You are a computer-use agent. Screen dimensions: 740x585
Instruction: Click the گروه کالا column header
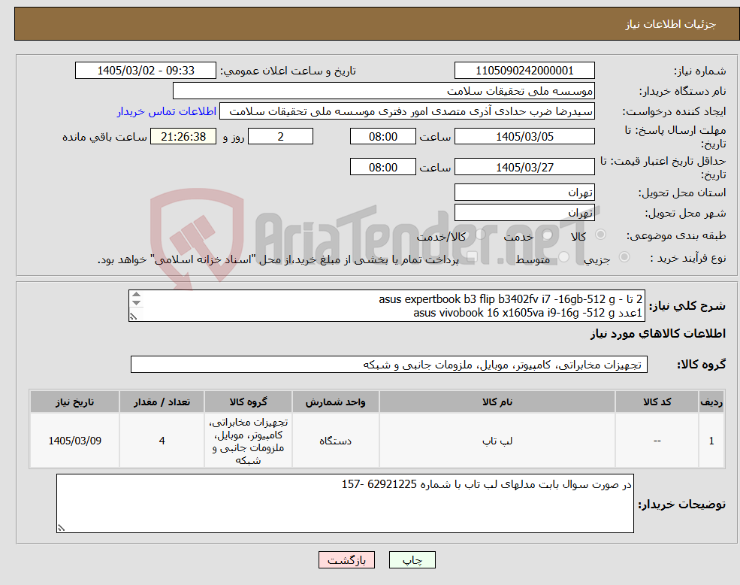coord(248,402)
